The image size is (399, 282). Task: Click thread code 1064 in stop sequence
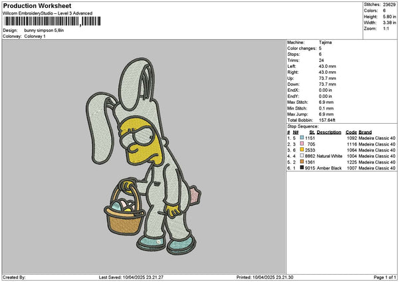tap(352, 150)
